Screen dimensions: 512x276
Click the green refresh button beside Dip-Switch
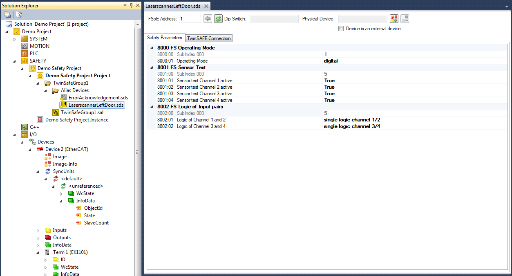click(219, 19)
